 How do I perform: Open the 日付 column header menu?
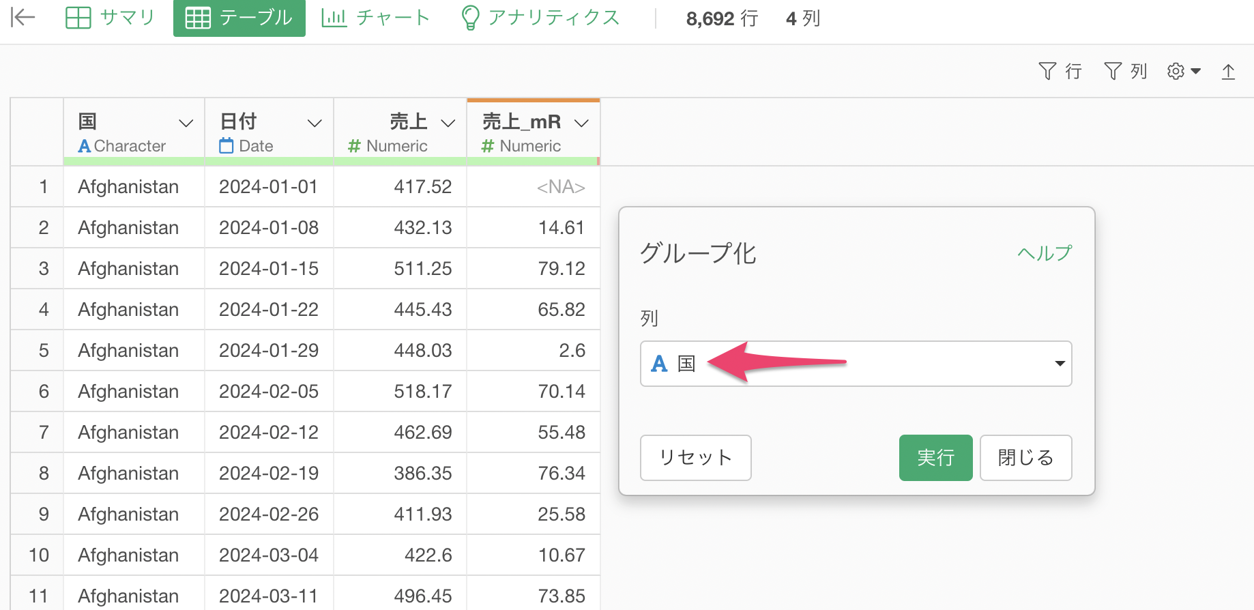tap(315, 124)
